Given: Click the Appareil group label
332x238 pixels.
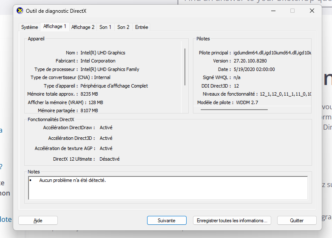Looking at the screenshot, I should point(36,39).
